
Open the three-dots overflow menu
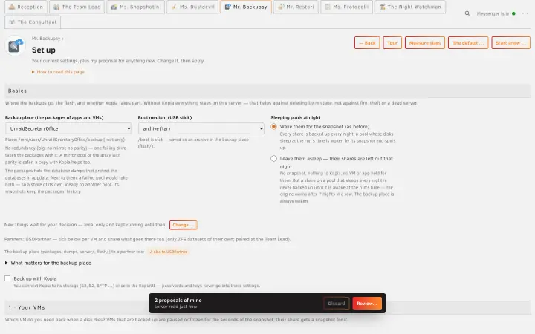pyautogui.click(x=525, y=13)
